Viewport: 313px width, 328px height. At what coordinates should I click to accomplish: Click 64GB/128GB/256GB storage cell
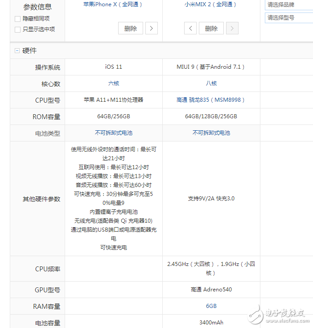pyautogui.click(x=211, y=116)
